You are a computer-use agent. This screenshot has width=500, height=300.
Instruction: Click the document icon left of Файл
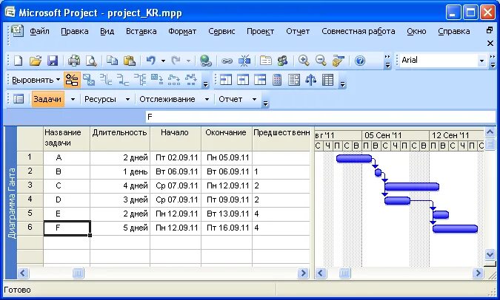(x=17, y=31)
